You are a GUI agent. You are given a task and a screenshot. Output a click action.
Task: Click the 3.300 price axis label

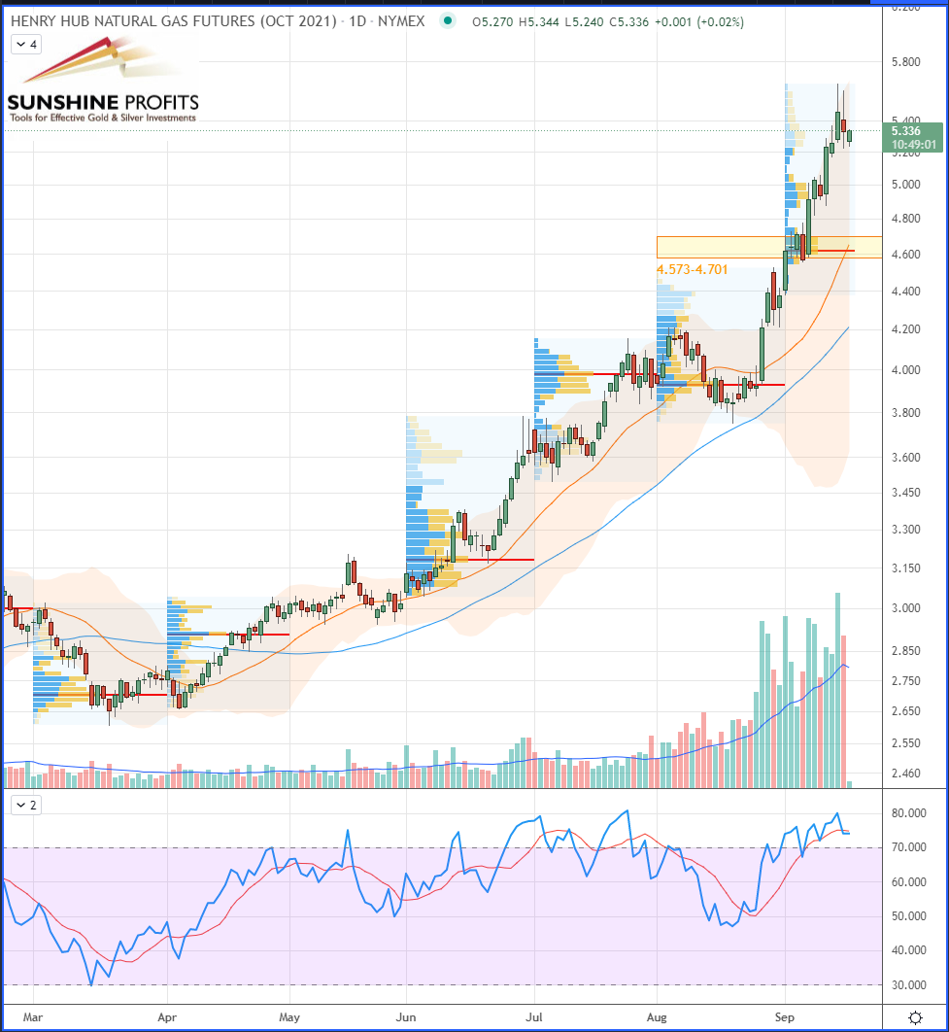pos(905,530)
